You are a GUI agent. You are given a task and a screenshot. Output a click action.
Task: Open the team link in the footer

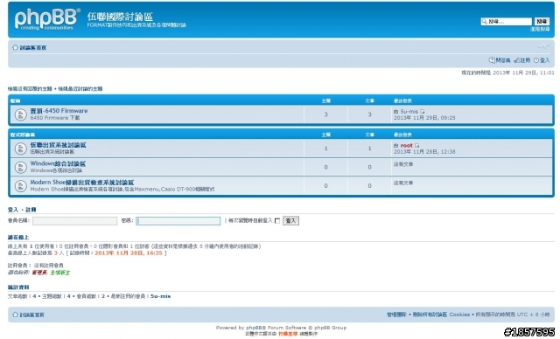coord(396,315)
